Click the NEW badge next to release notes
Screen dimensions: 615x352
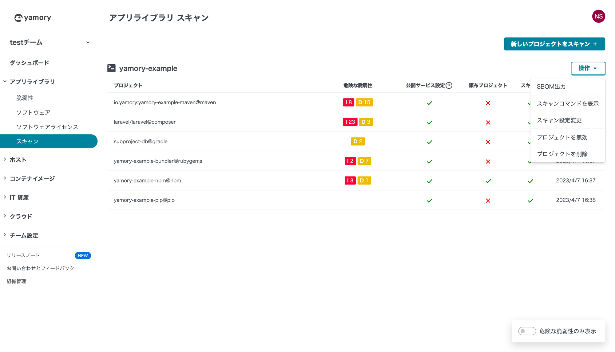tap(83, 256)
